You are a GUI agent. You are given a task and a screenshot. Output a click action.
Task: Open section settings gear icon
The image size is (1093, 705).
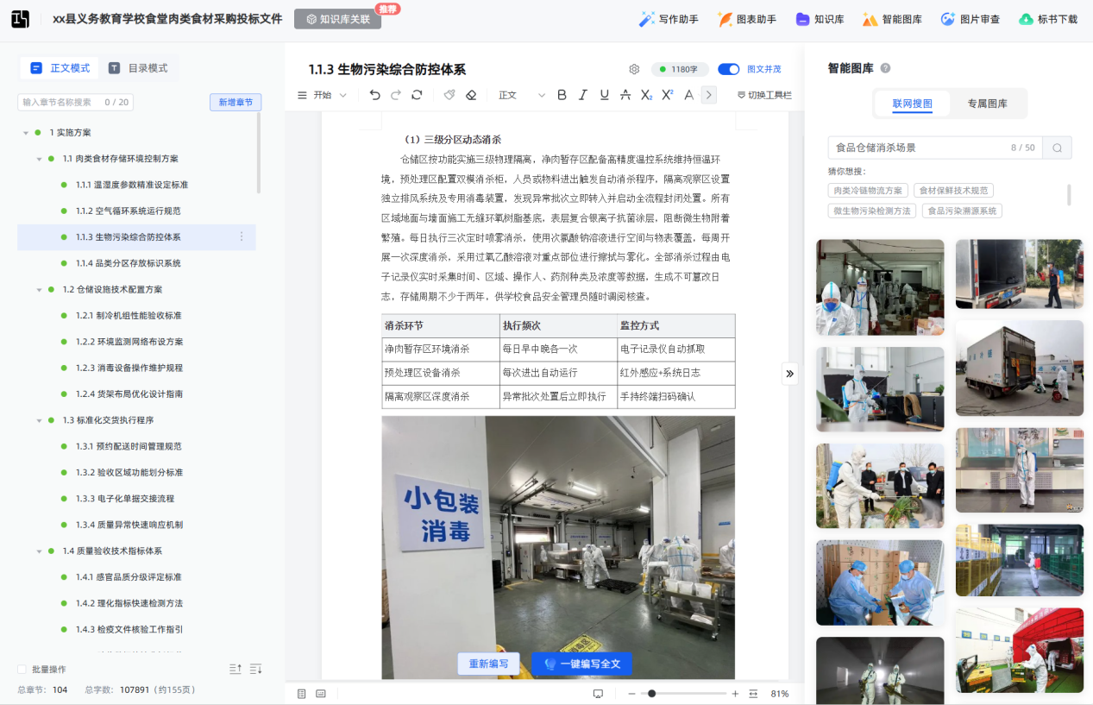(634, 69)
